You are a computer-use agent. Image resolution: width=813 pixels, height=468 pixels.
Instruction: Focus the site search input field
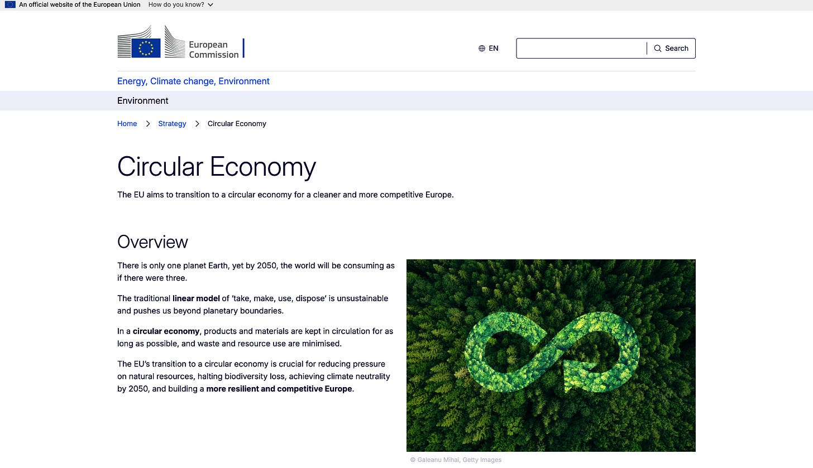coord(581,49)
